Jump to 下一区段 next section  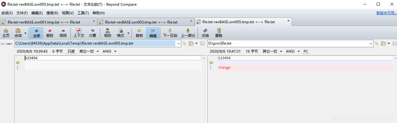point(170,33)
